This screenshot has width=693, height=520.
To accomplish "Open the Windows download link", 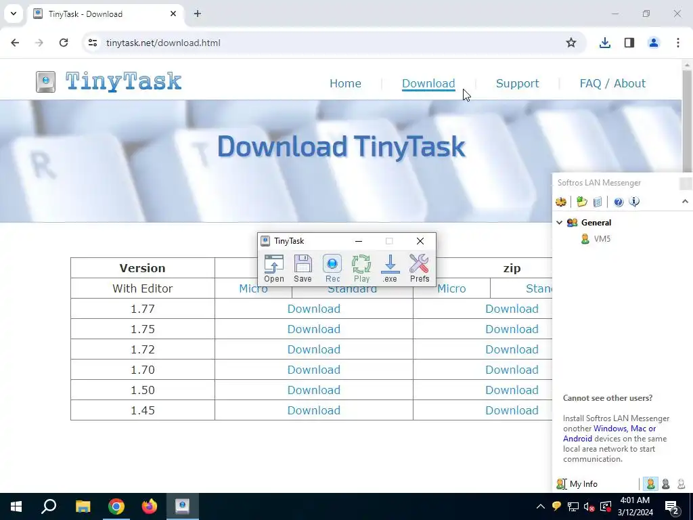I will point(610,429).
